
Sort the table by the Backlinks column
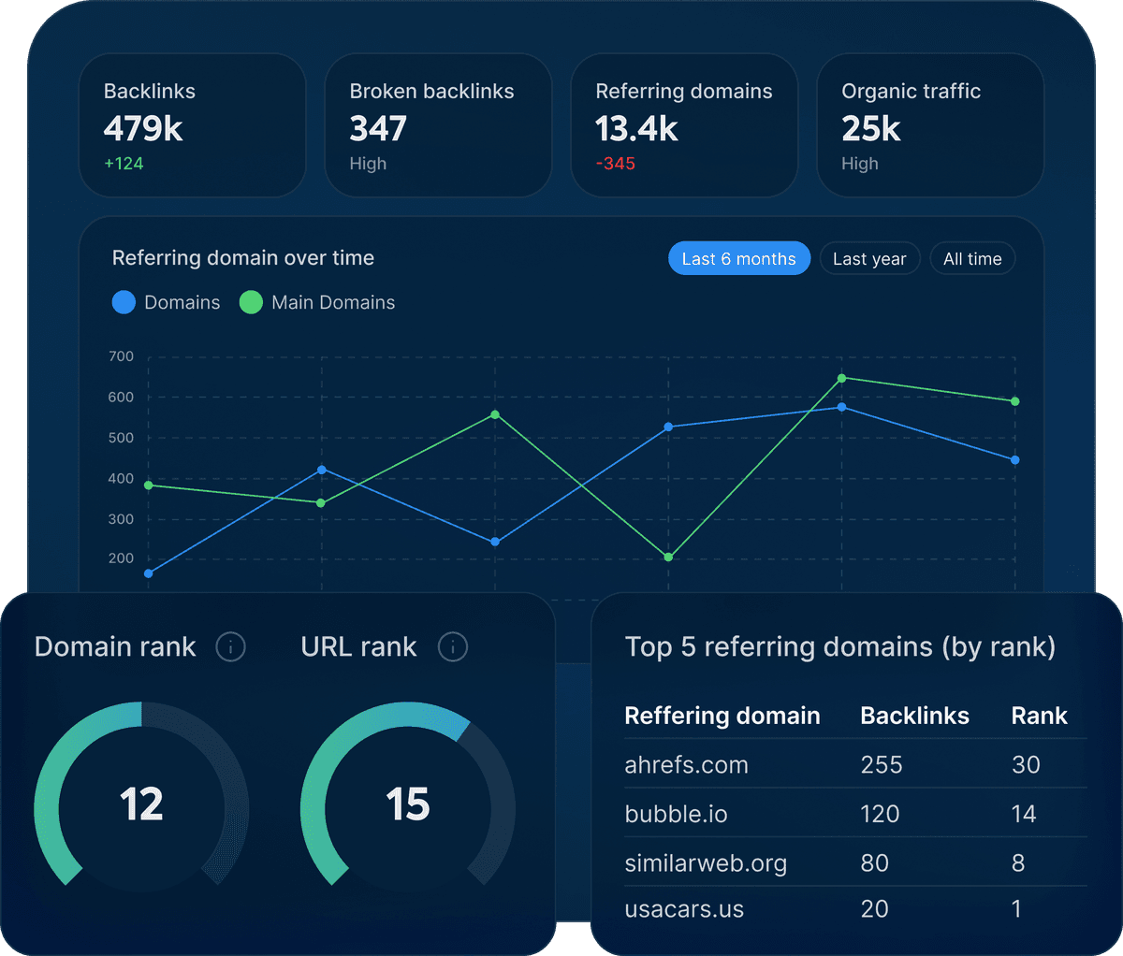914,716
